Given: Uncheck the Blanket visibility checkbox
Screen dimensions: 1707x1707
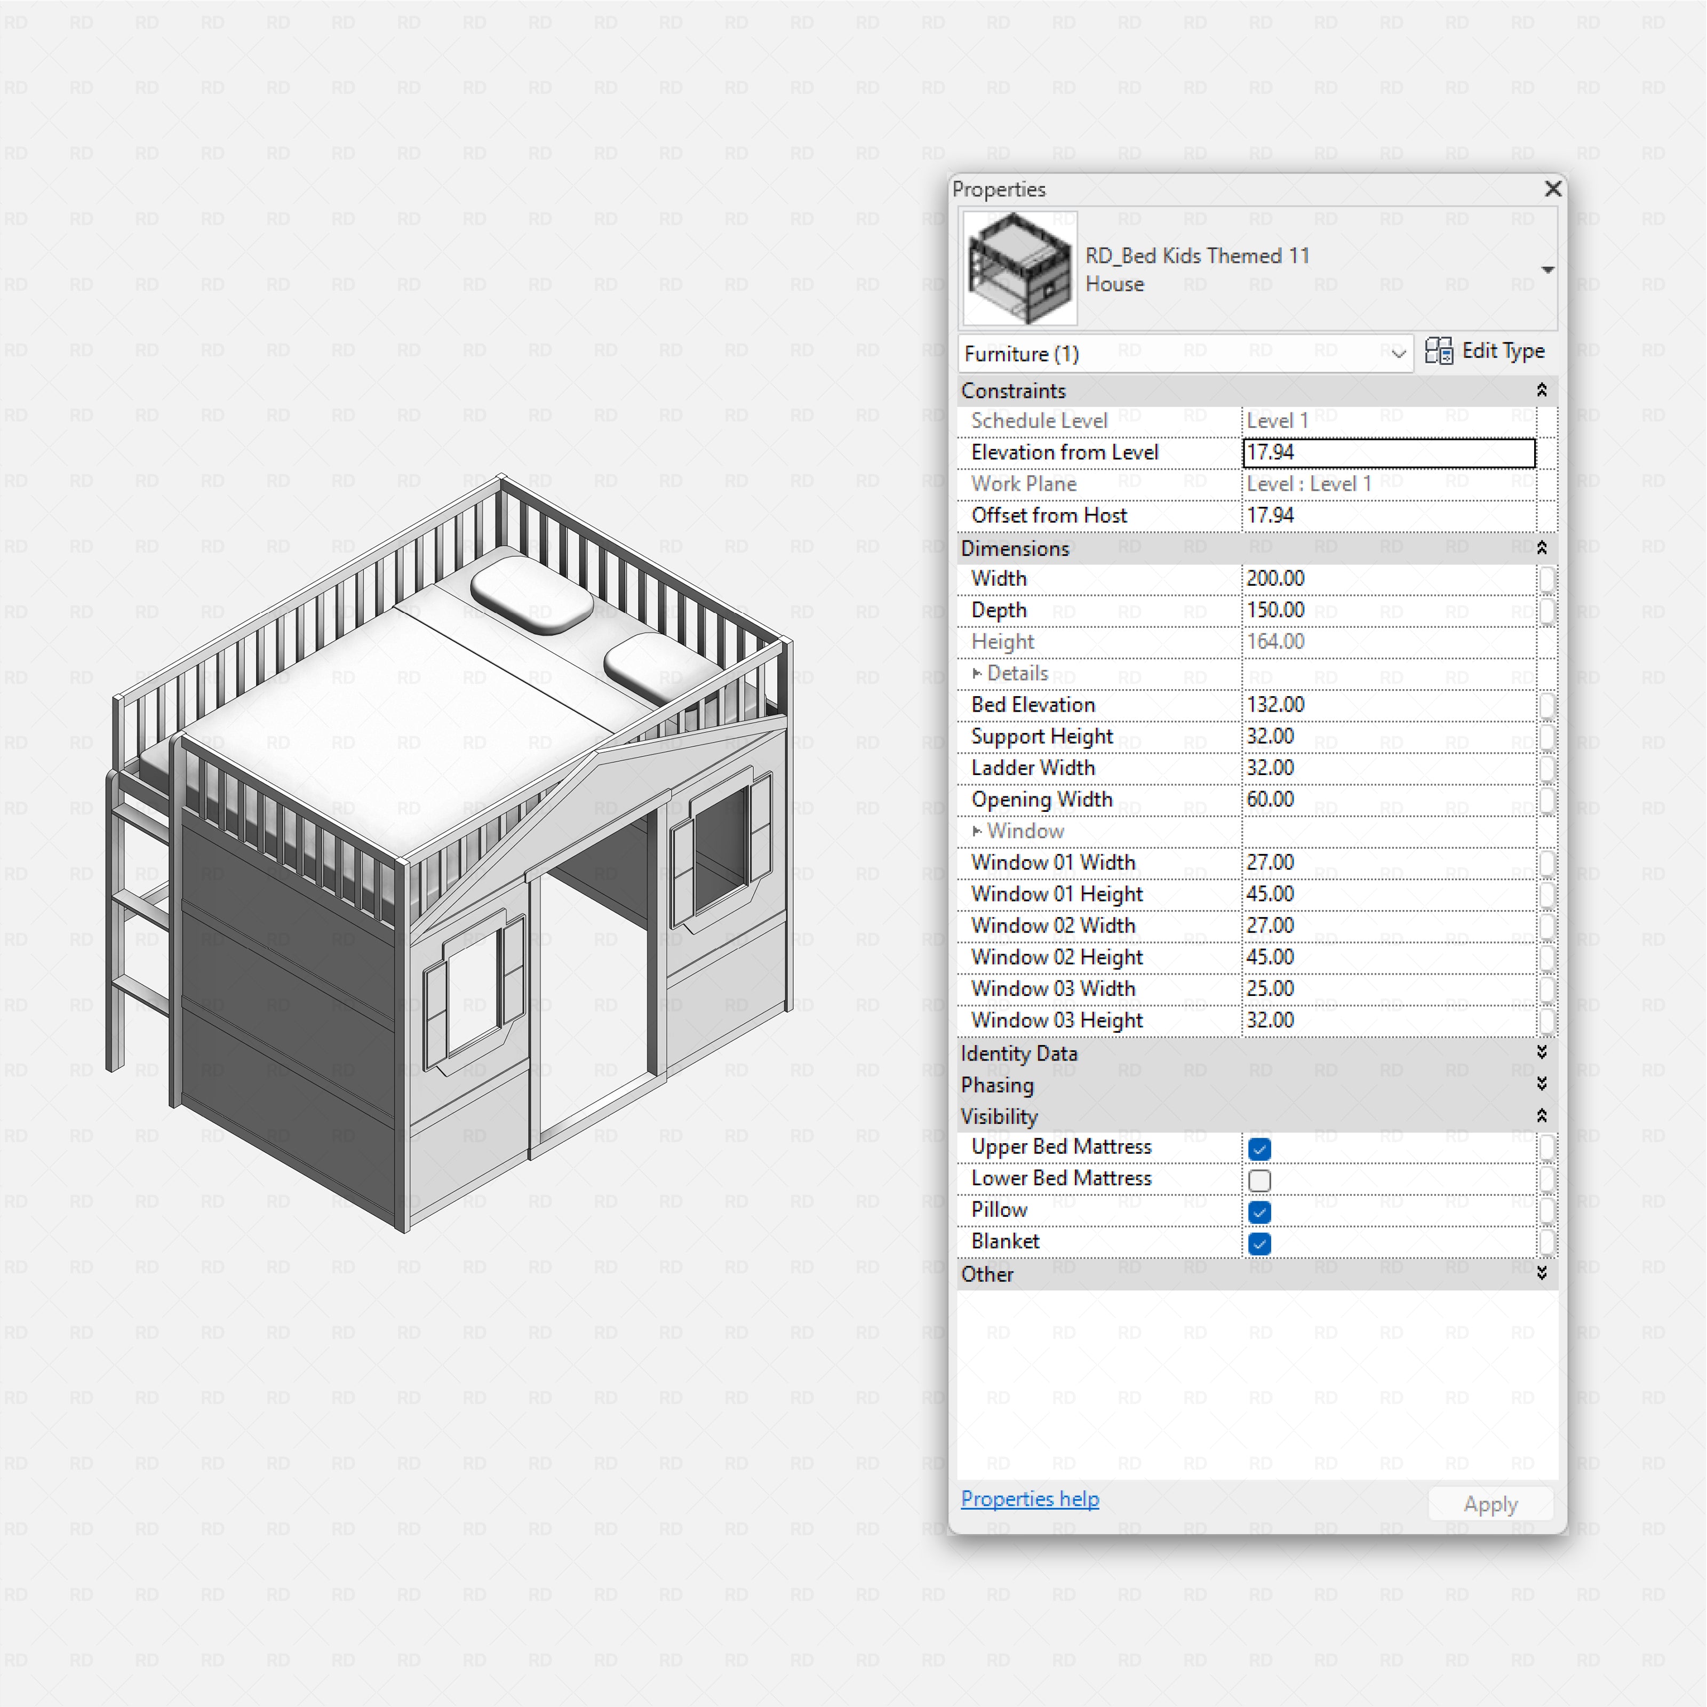Looking at the screenshot, I should click(1259, 1243).
